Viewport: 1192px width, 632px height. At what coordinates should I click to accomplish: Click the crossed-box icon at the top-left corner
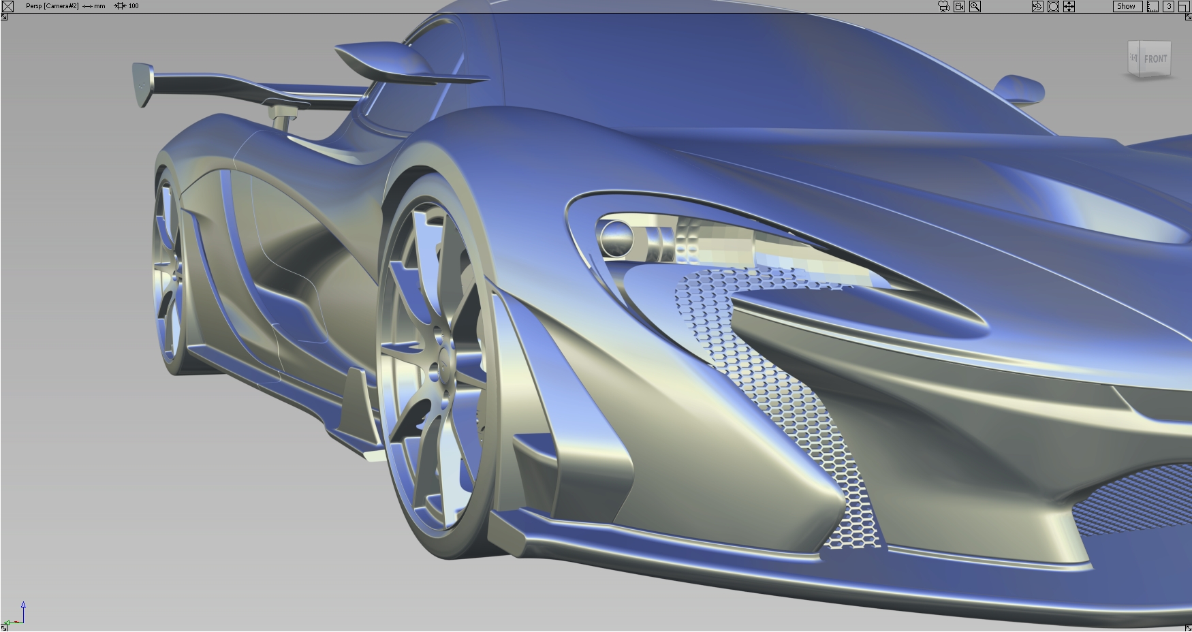[x=8, y=5]
